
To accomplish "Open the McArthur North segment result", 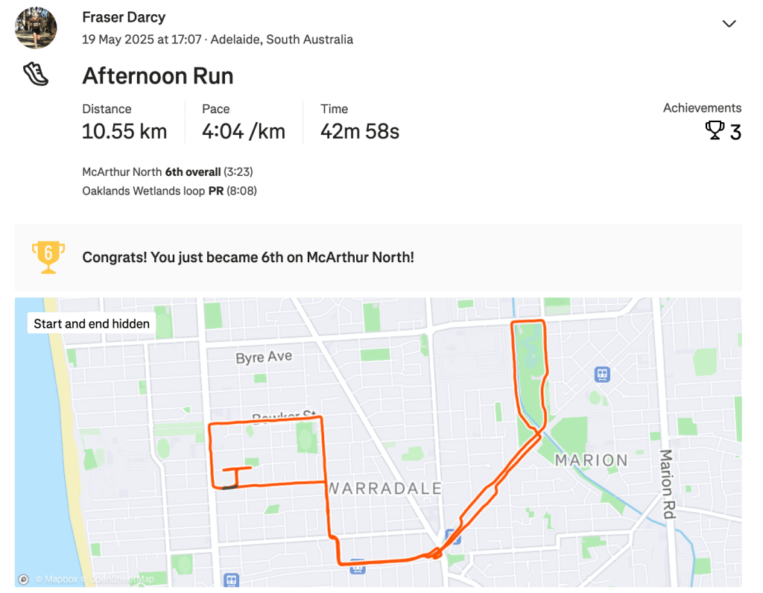I will point(121,172).
